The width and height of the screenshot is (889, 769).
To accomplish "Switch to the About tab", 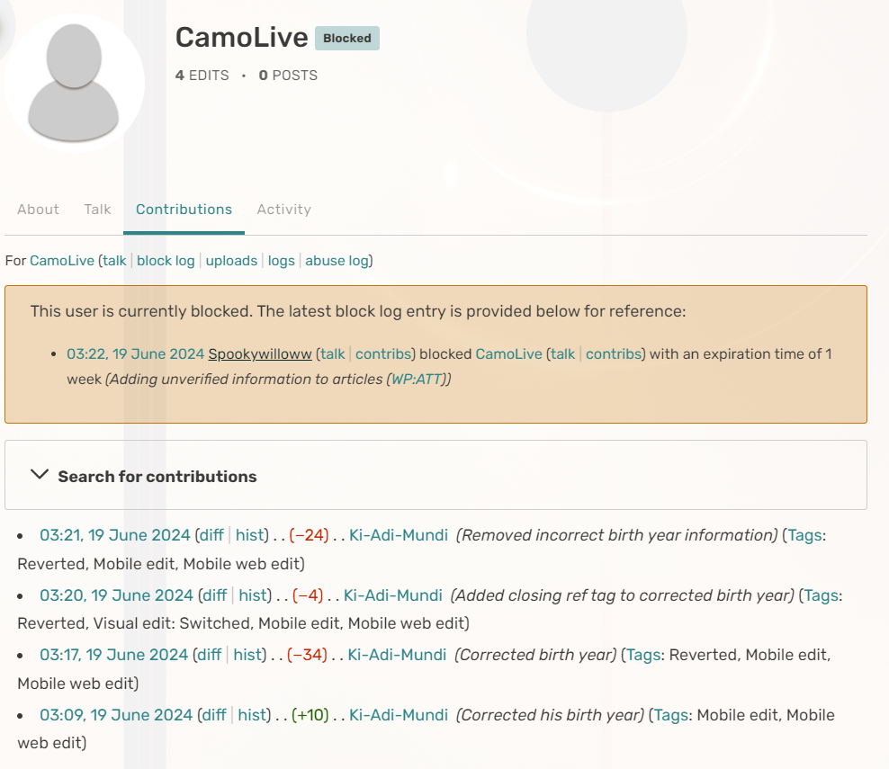I will click(38, 210).
